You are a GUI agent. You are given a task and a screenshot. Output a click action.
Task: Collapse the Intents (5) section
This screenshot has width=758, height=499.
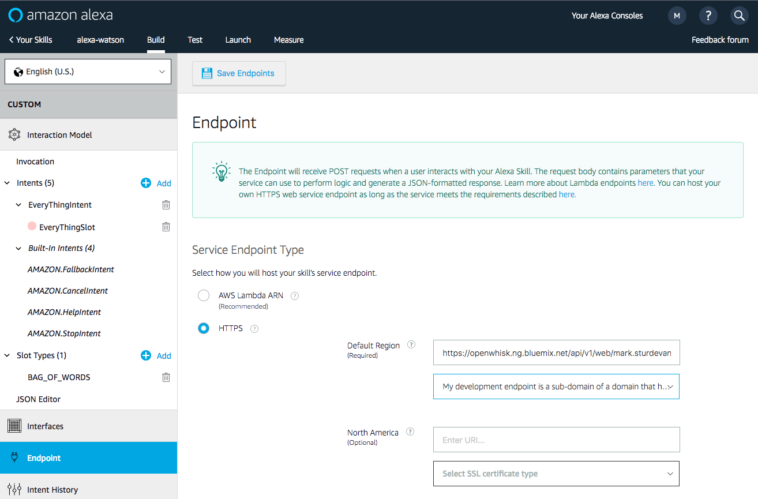point(7,183)
